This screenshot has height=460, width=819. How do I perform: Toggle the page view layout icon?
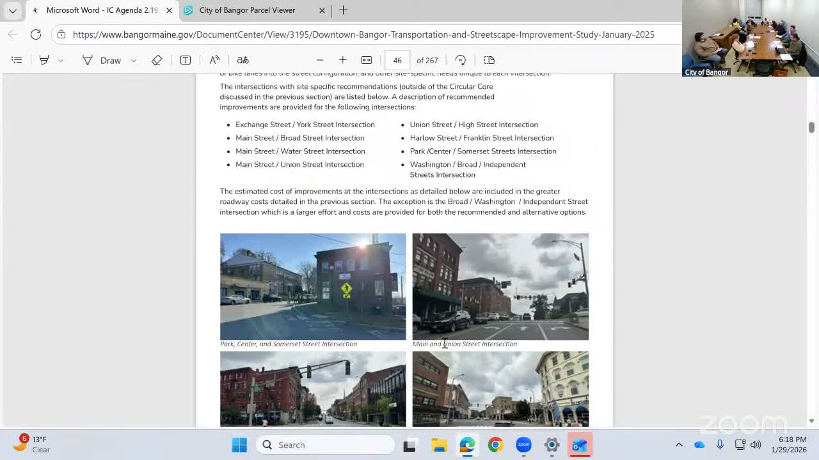pos(489,60)
